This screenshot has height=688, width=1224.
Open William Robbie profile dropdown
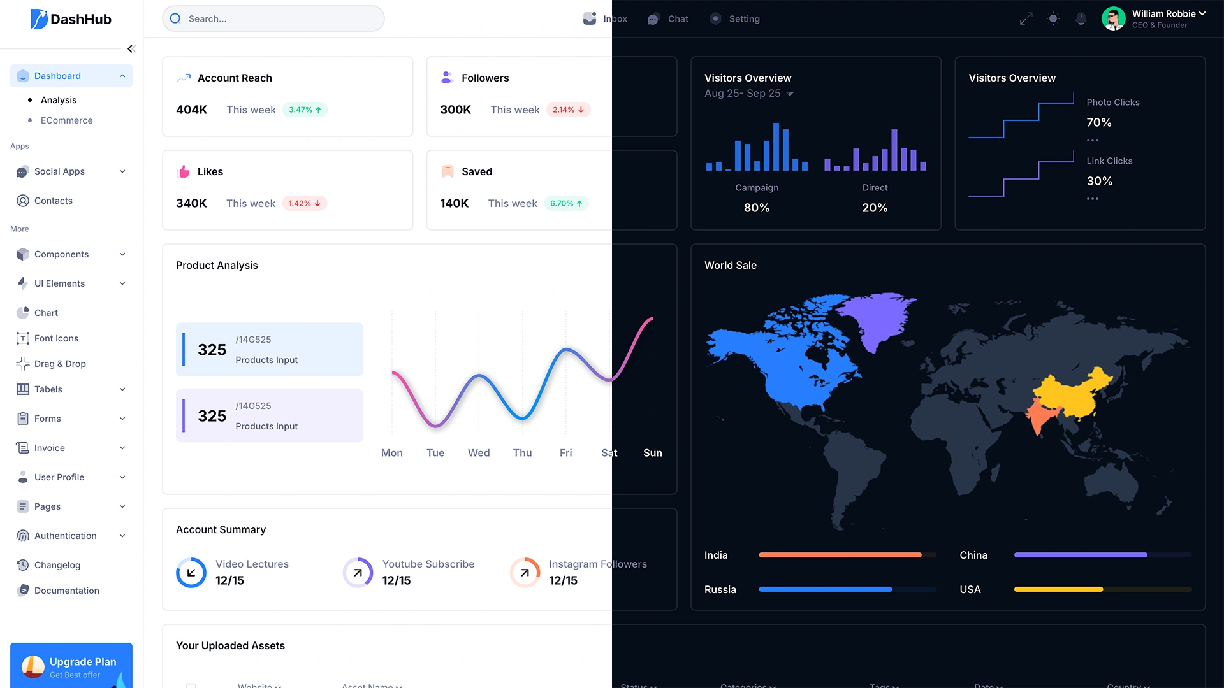1202,13
